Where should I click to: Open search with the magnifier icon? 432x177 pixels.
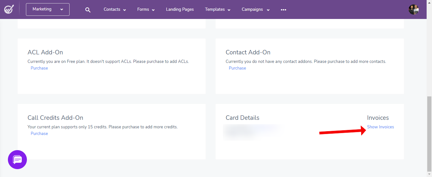(x=88, y=10)
